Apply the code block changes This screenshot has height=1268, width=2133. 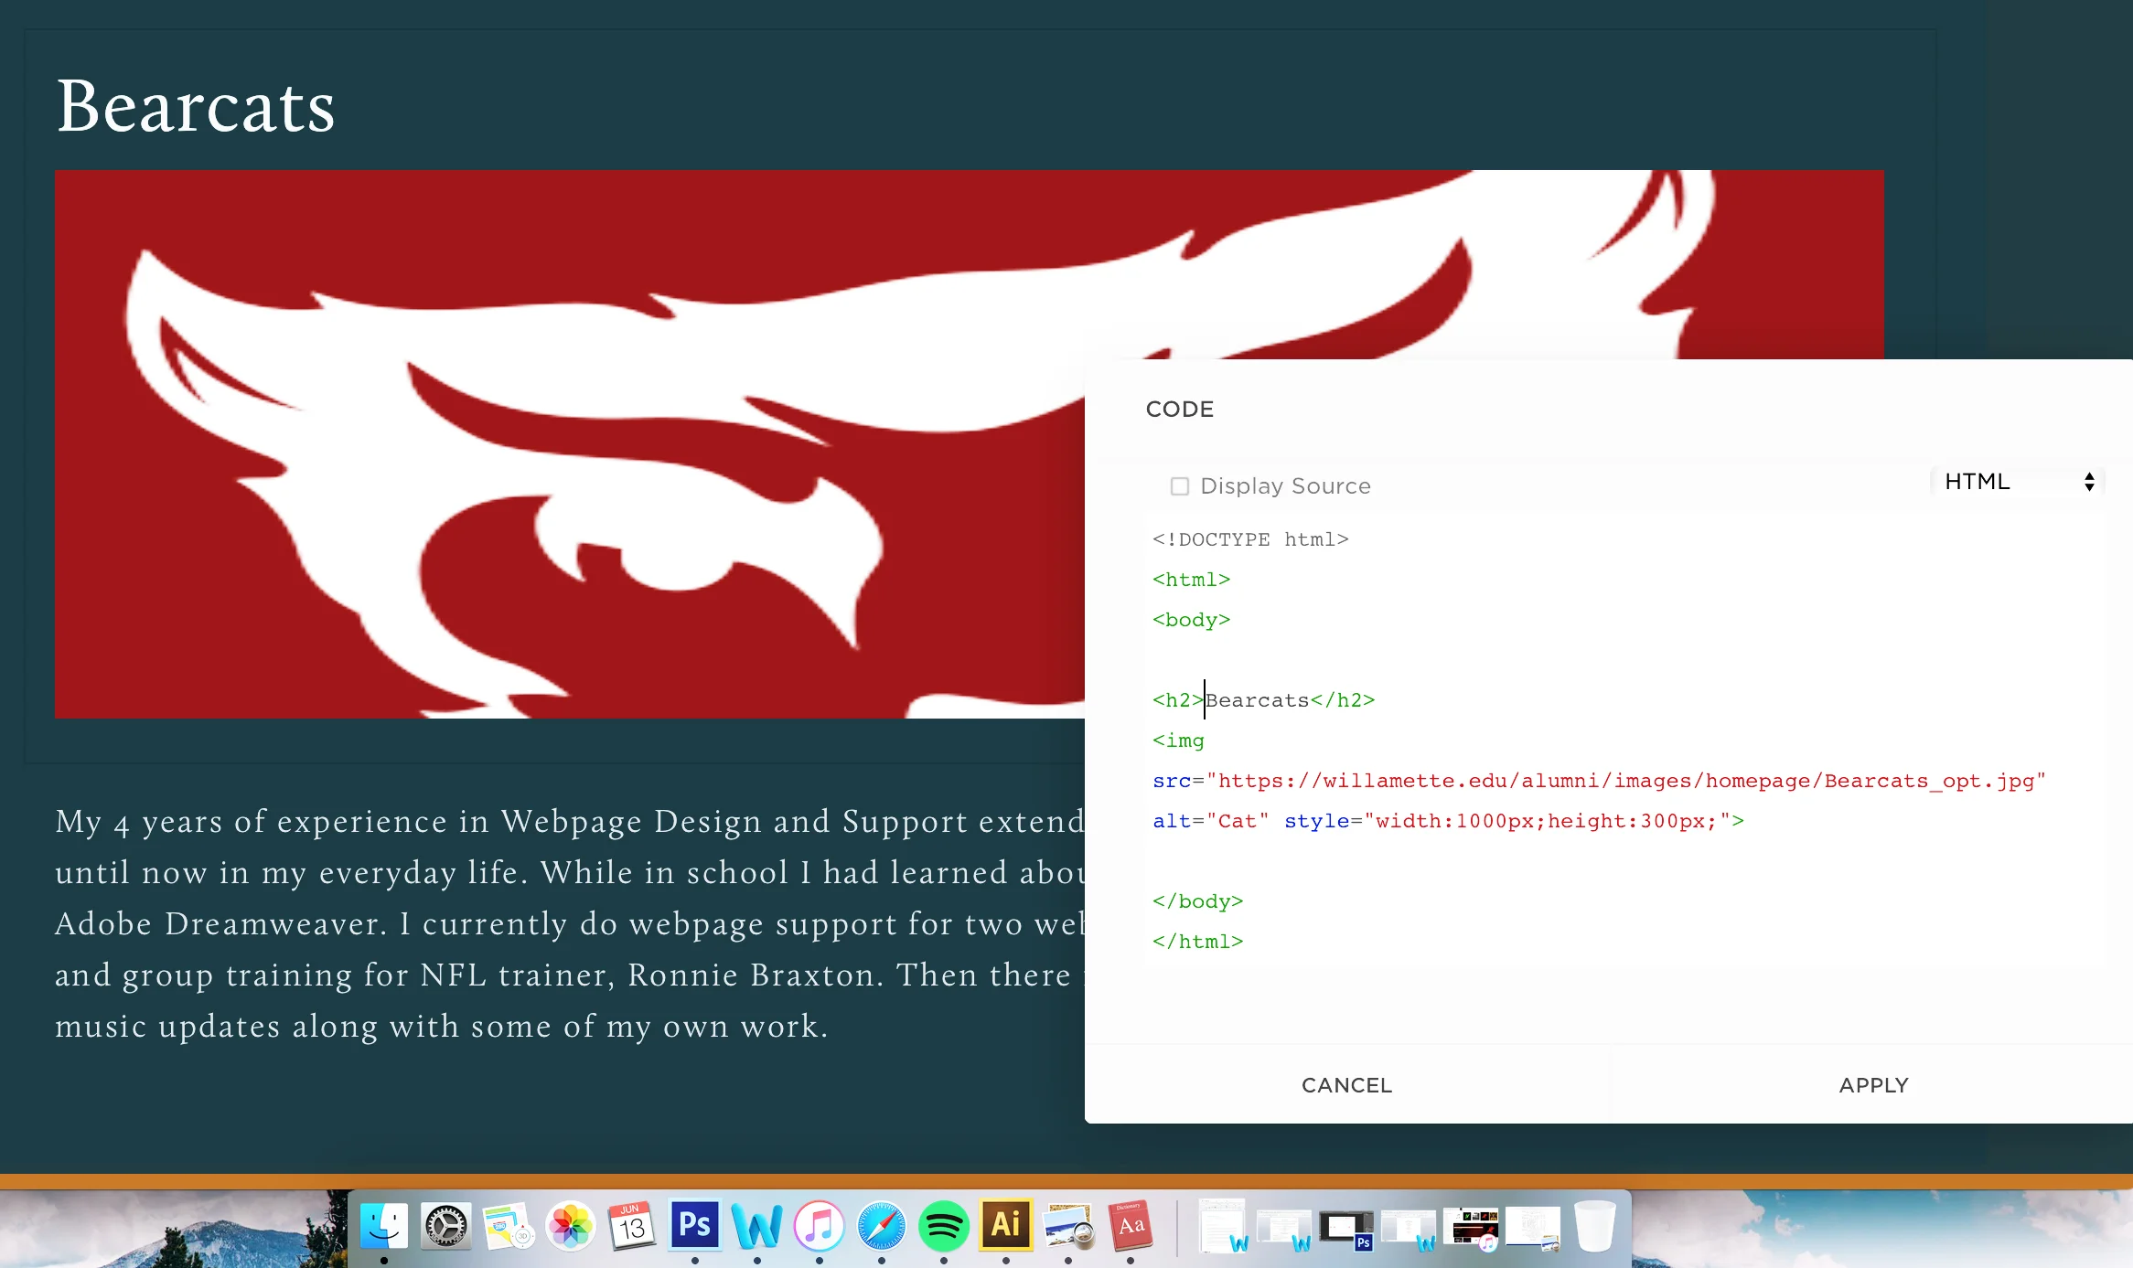1873,1085
